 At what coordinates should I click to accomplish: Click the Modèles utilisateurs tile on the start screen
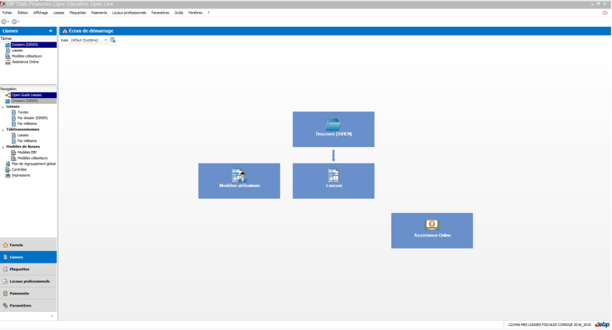click(x=239, y=181)
